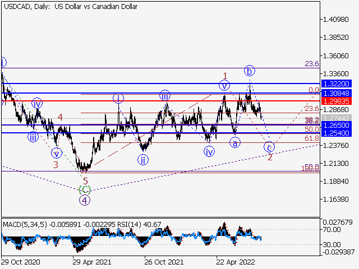Click the MACD(5,34,5) indicator label
Image resolution: width=359 pixels, height=269 pixels.
(x=25, y=225)
